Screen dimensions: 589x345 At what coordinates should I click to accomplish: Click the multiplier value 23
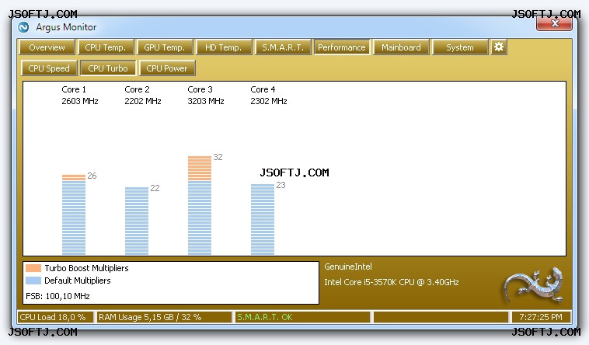(281, 185)
